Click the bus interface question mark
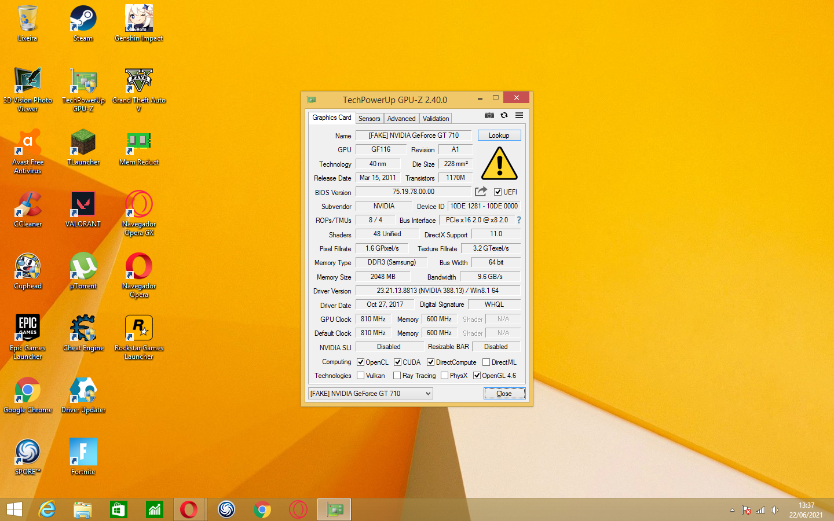This screenshot has height=521, width=834. (x=519, y=220)
